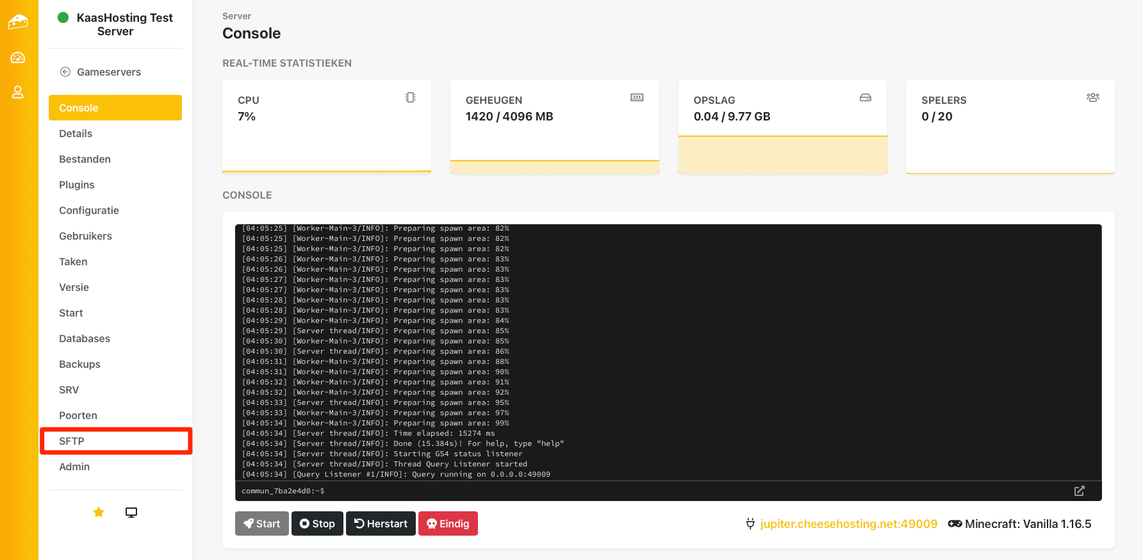Viewport: 1143px width, 560px height.
Task: Click the jupiter.cheesehosting.net:49009 address link
Action: click(x=848, y=523)
